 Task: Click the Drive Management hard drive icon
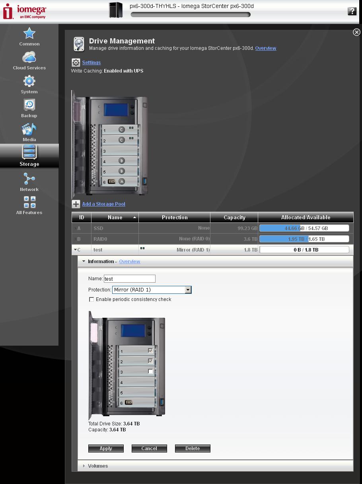pyautogui.click(x=79, y=44)
